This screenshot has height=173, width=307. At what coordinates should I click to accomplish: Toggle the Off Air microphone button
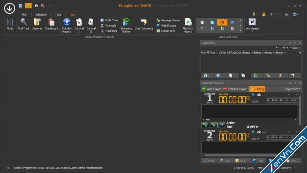[x=276, y=14]
